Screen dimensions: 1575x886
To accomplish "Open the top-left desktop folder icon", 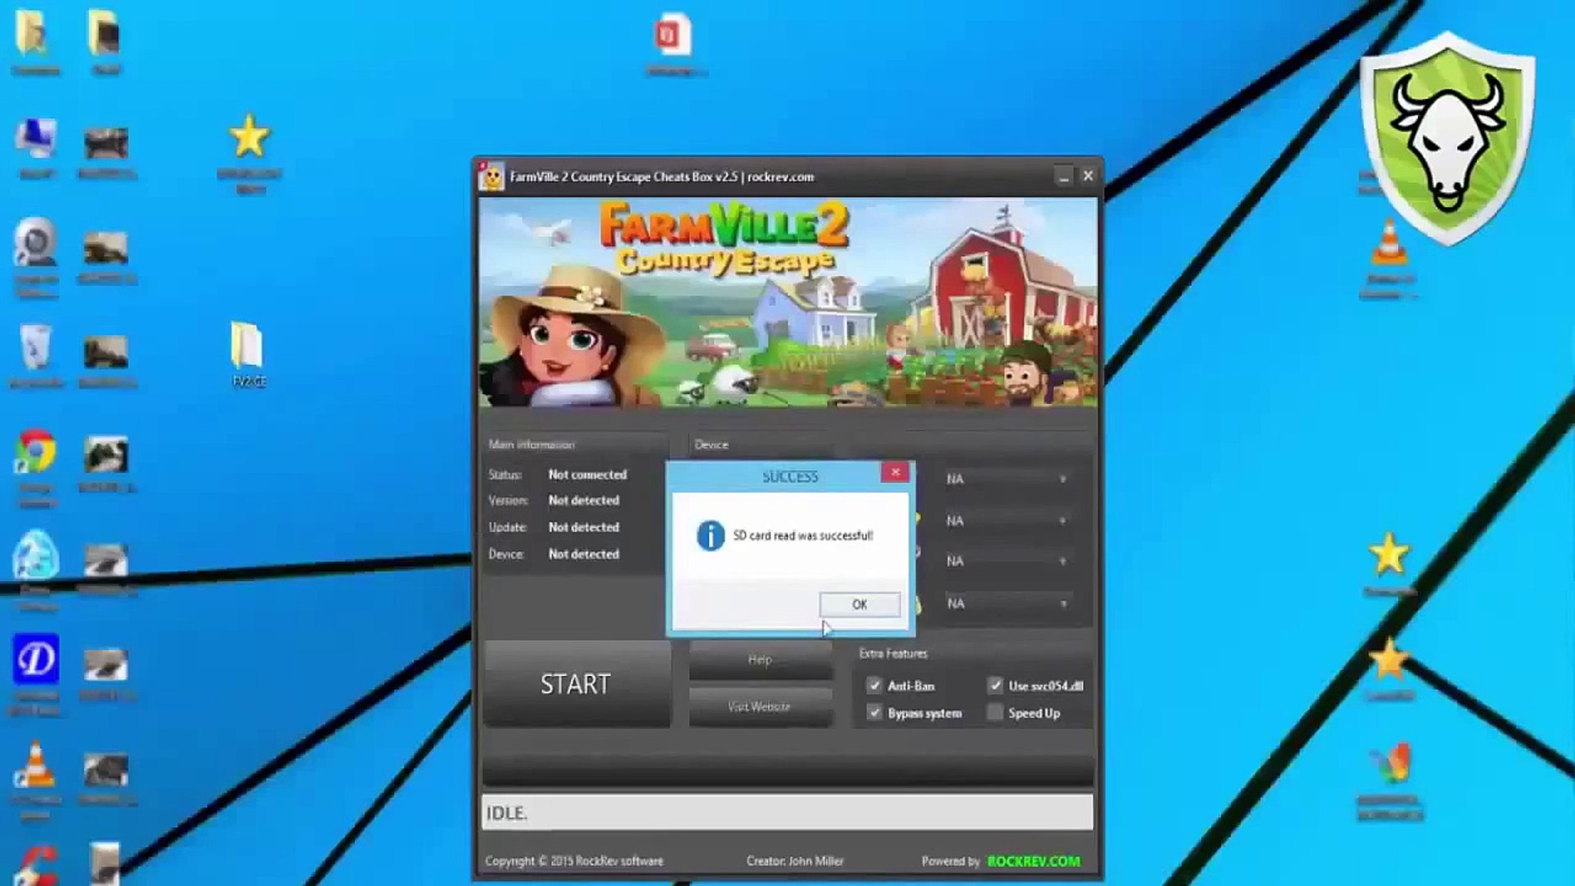I will coord(32,33).
